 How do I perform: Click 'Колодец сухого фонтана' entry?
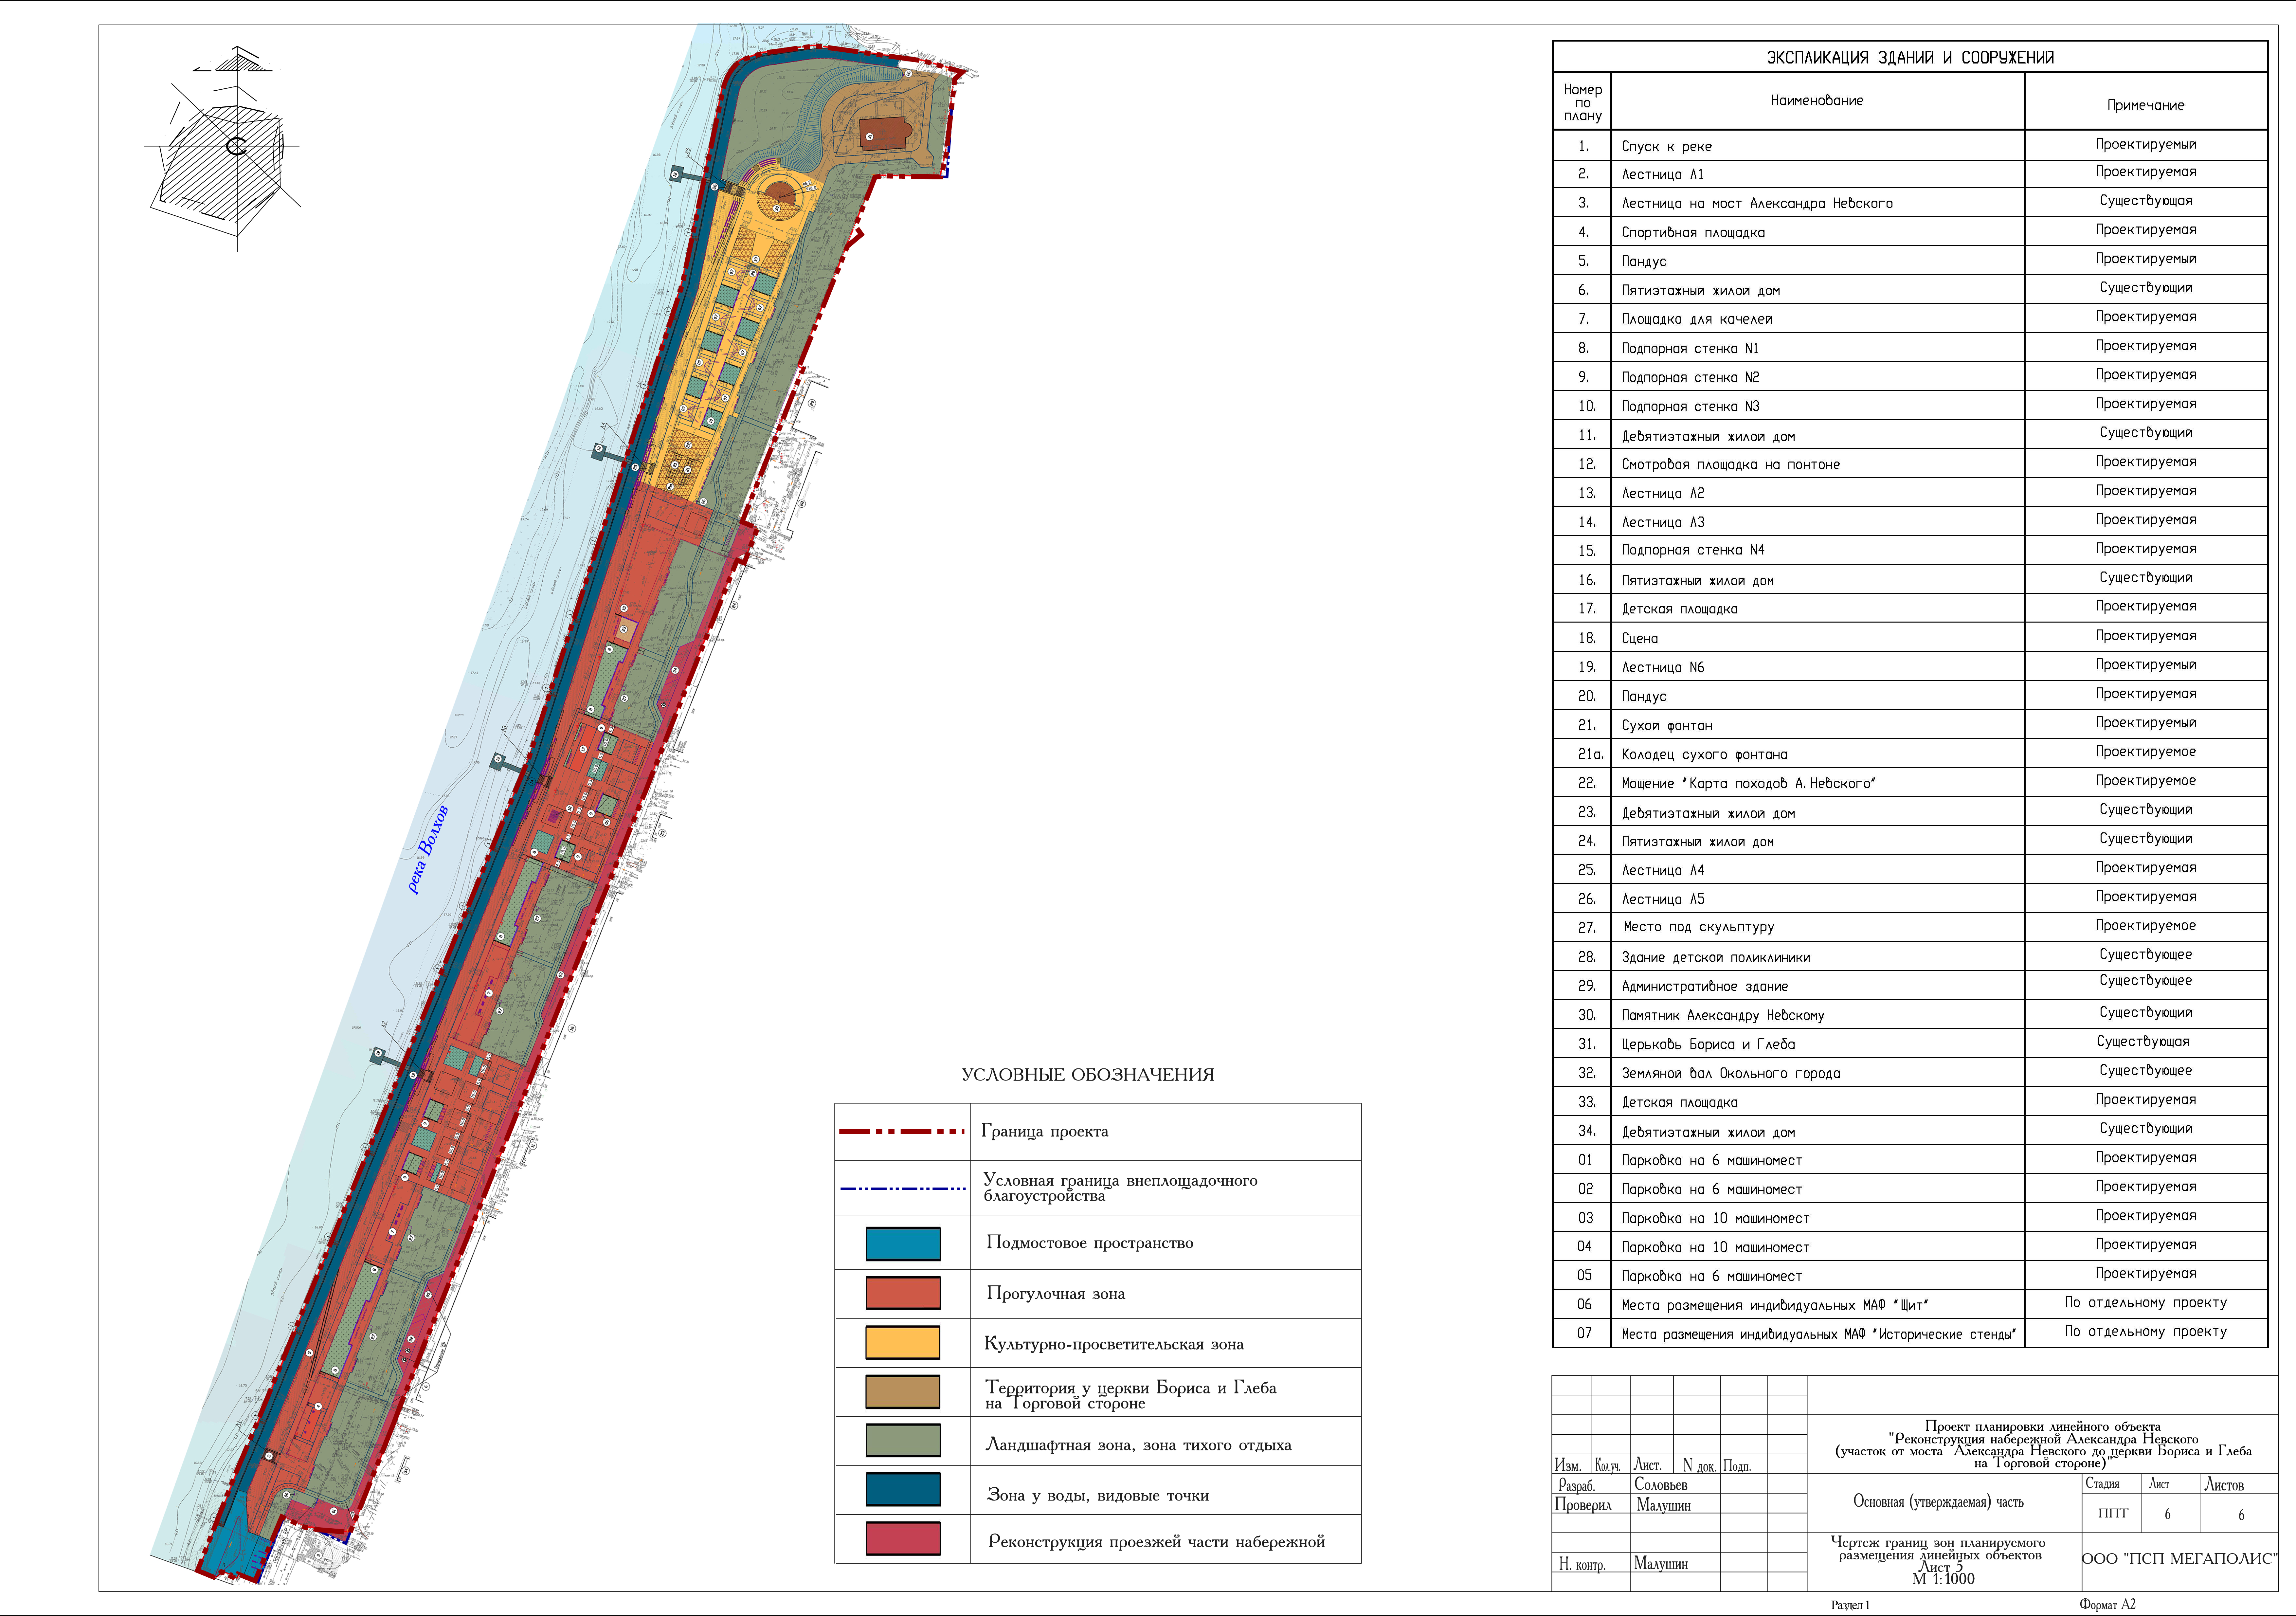(x=1704, y=754)
